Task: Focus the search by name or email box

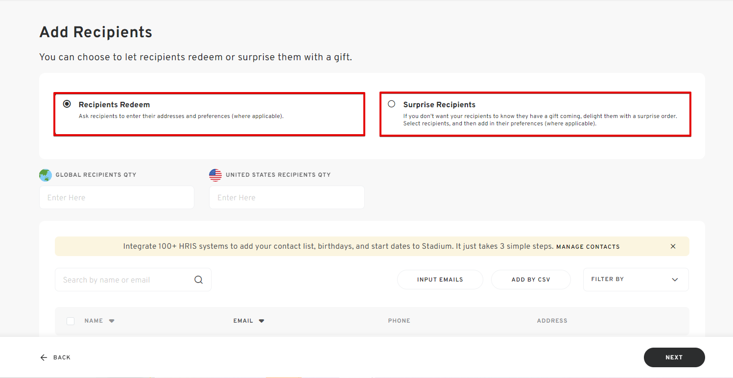Action: 125,280
